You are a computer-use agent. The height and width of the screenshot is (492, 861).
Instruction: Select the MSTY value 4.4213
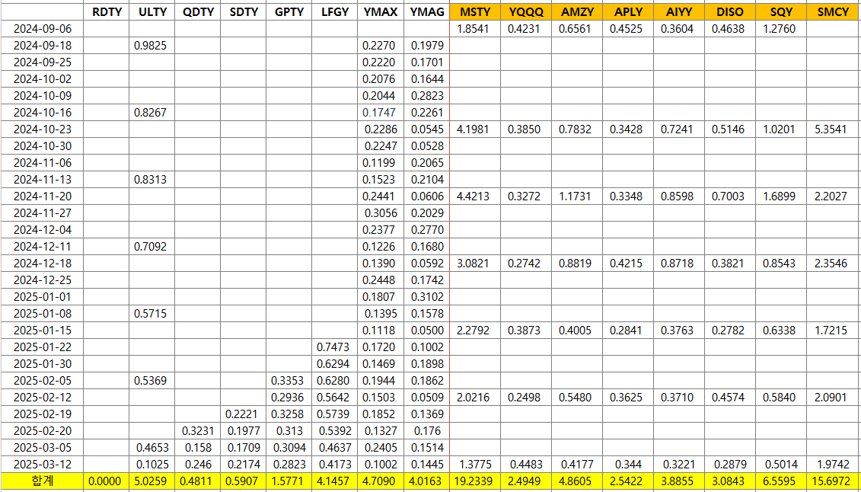click(x=475, y=196)
